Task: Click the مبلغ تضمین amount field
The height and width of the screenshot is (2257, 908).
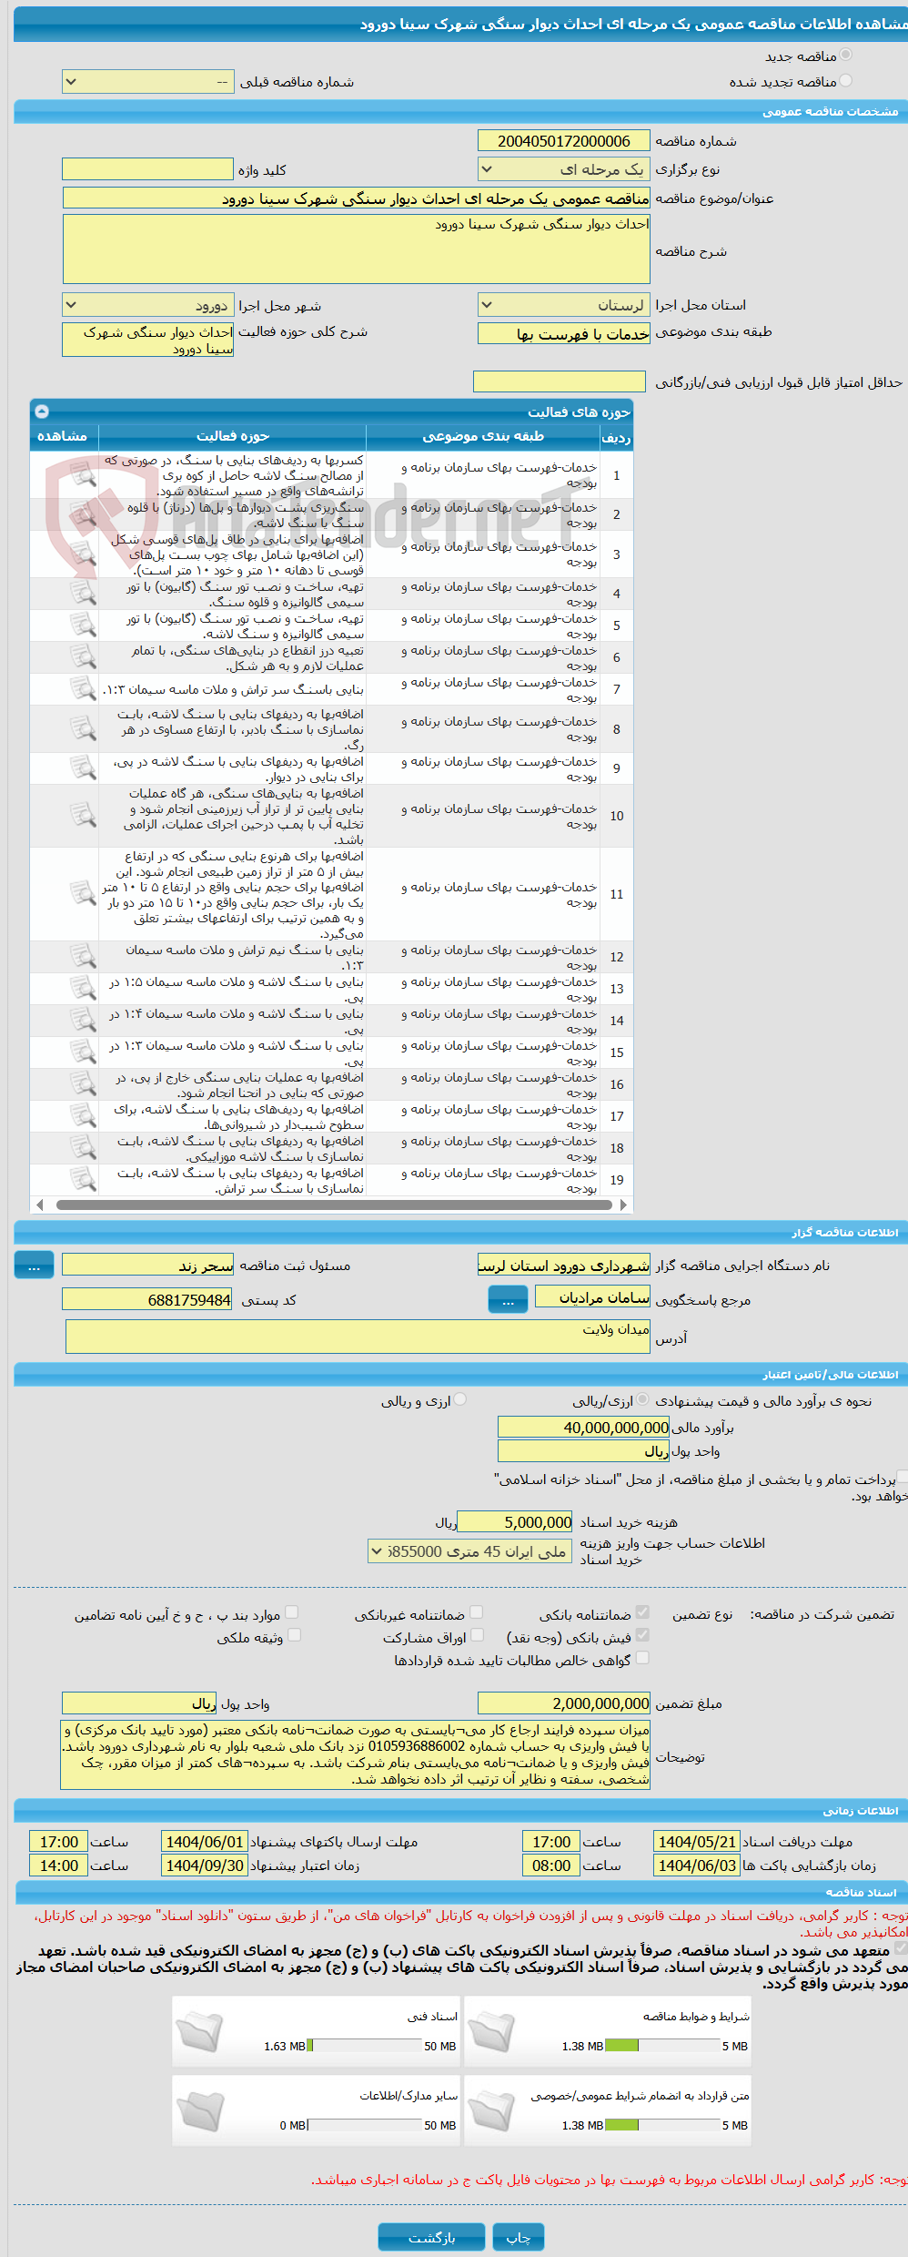Action: tap(564, 1703)
